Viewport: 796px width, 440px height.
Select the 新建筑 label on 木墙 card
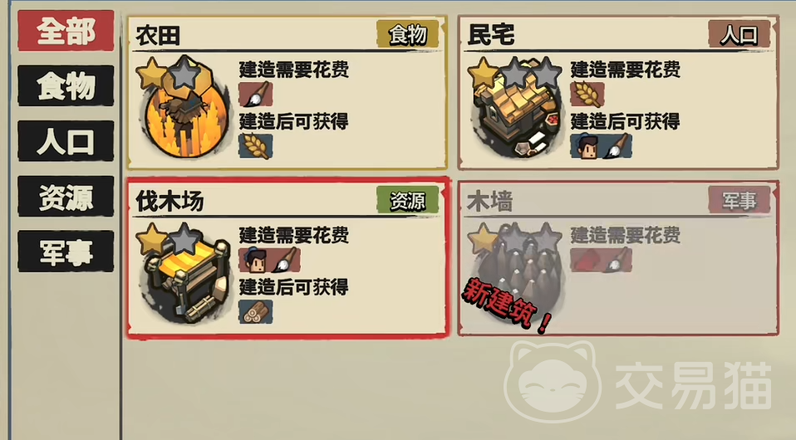pyautogui.click(x=506, y=305)
